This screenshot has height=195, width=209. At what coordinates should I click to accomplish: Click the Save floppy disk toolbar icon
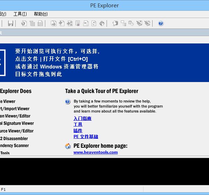pyautogui.click(x=10, y=23)
